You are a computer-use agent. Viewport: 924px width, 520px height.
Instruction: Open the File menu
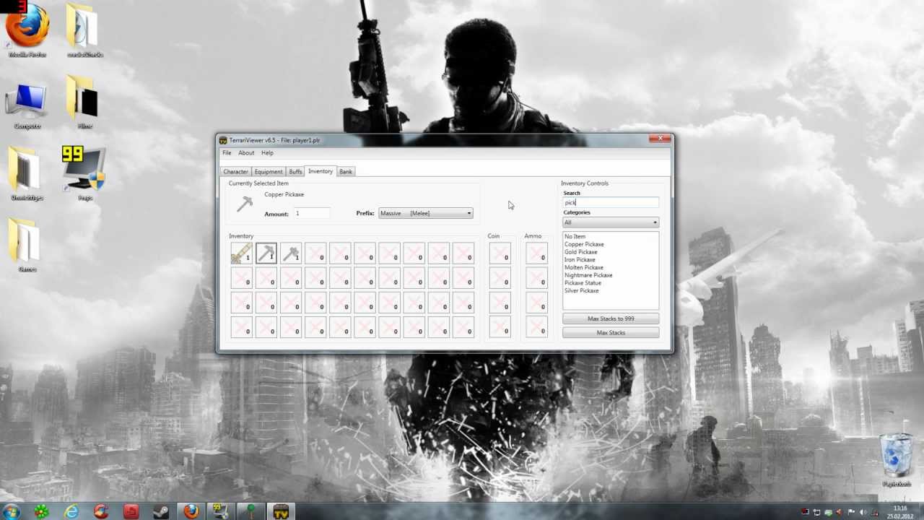coord(227,153)
